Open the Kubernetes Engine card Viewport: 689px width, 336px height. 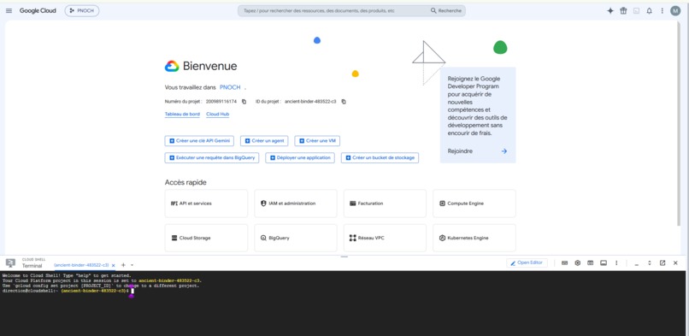474,238
